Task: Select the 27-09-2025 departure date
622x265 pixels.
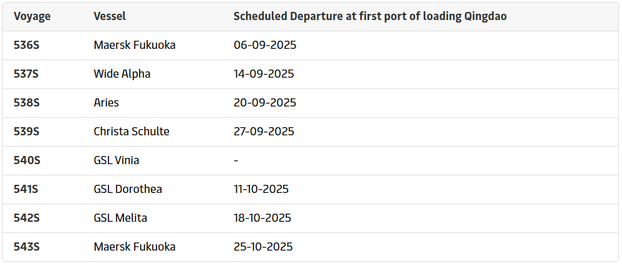Action: (x=264, y=132)
